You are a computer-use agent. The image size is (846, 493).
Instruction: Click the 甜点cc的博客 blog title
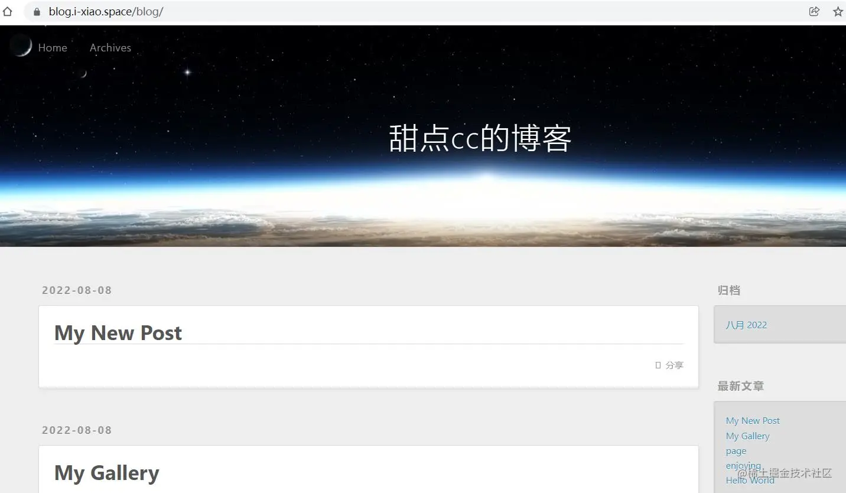(x=480, y=139)
